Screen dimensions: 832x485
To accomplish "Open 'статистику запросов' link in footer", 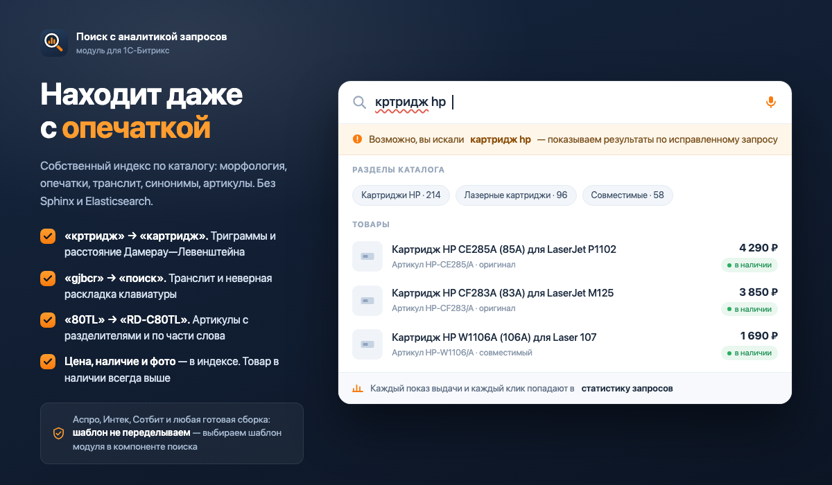I will point(627,389).
